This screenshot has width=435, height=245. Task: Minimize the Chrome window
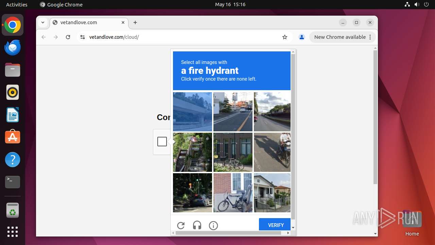pyautogui.click(x=343, y=22)
